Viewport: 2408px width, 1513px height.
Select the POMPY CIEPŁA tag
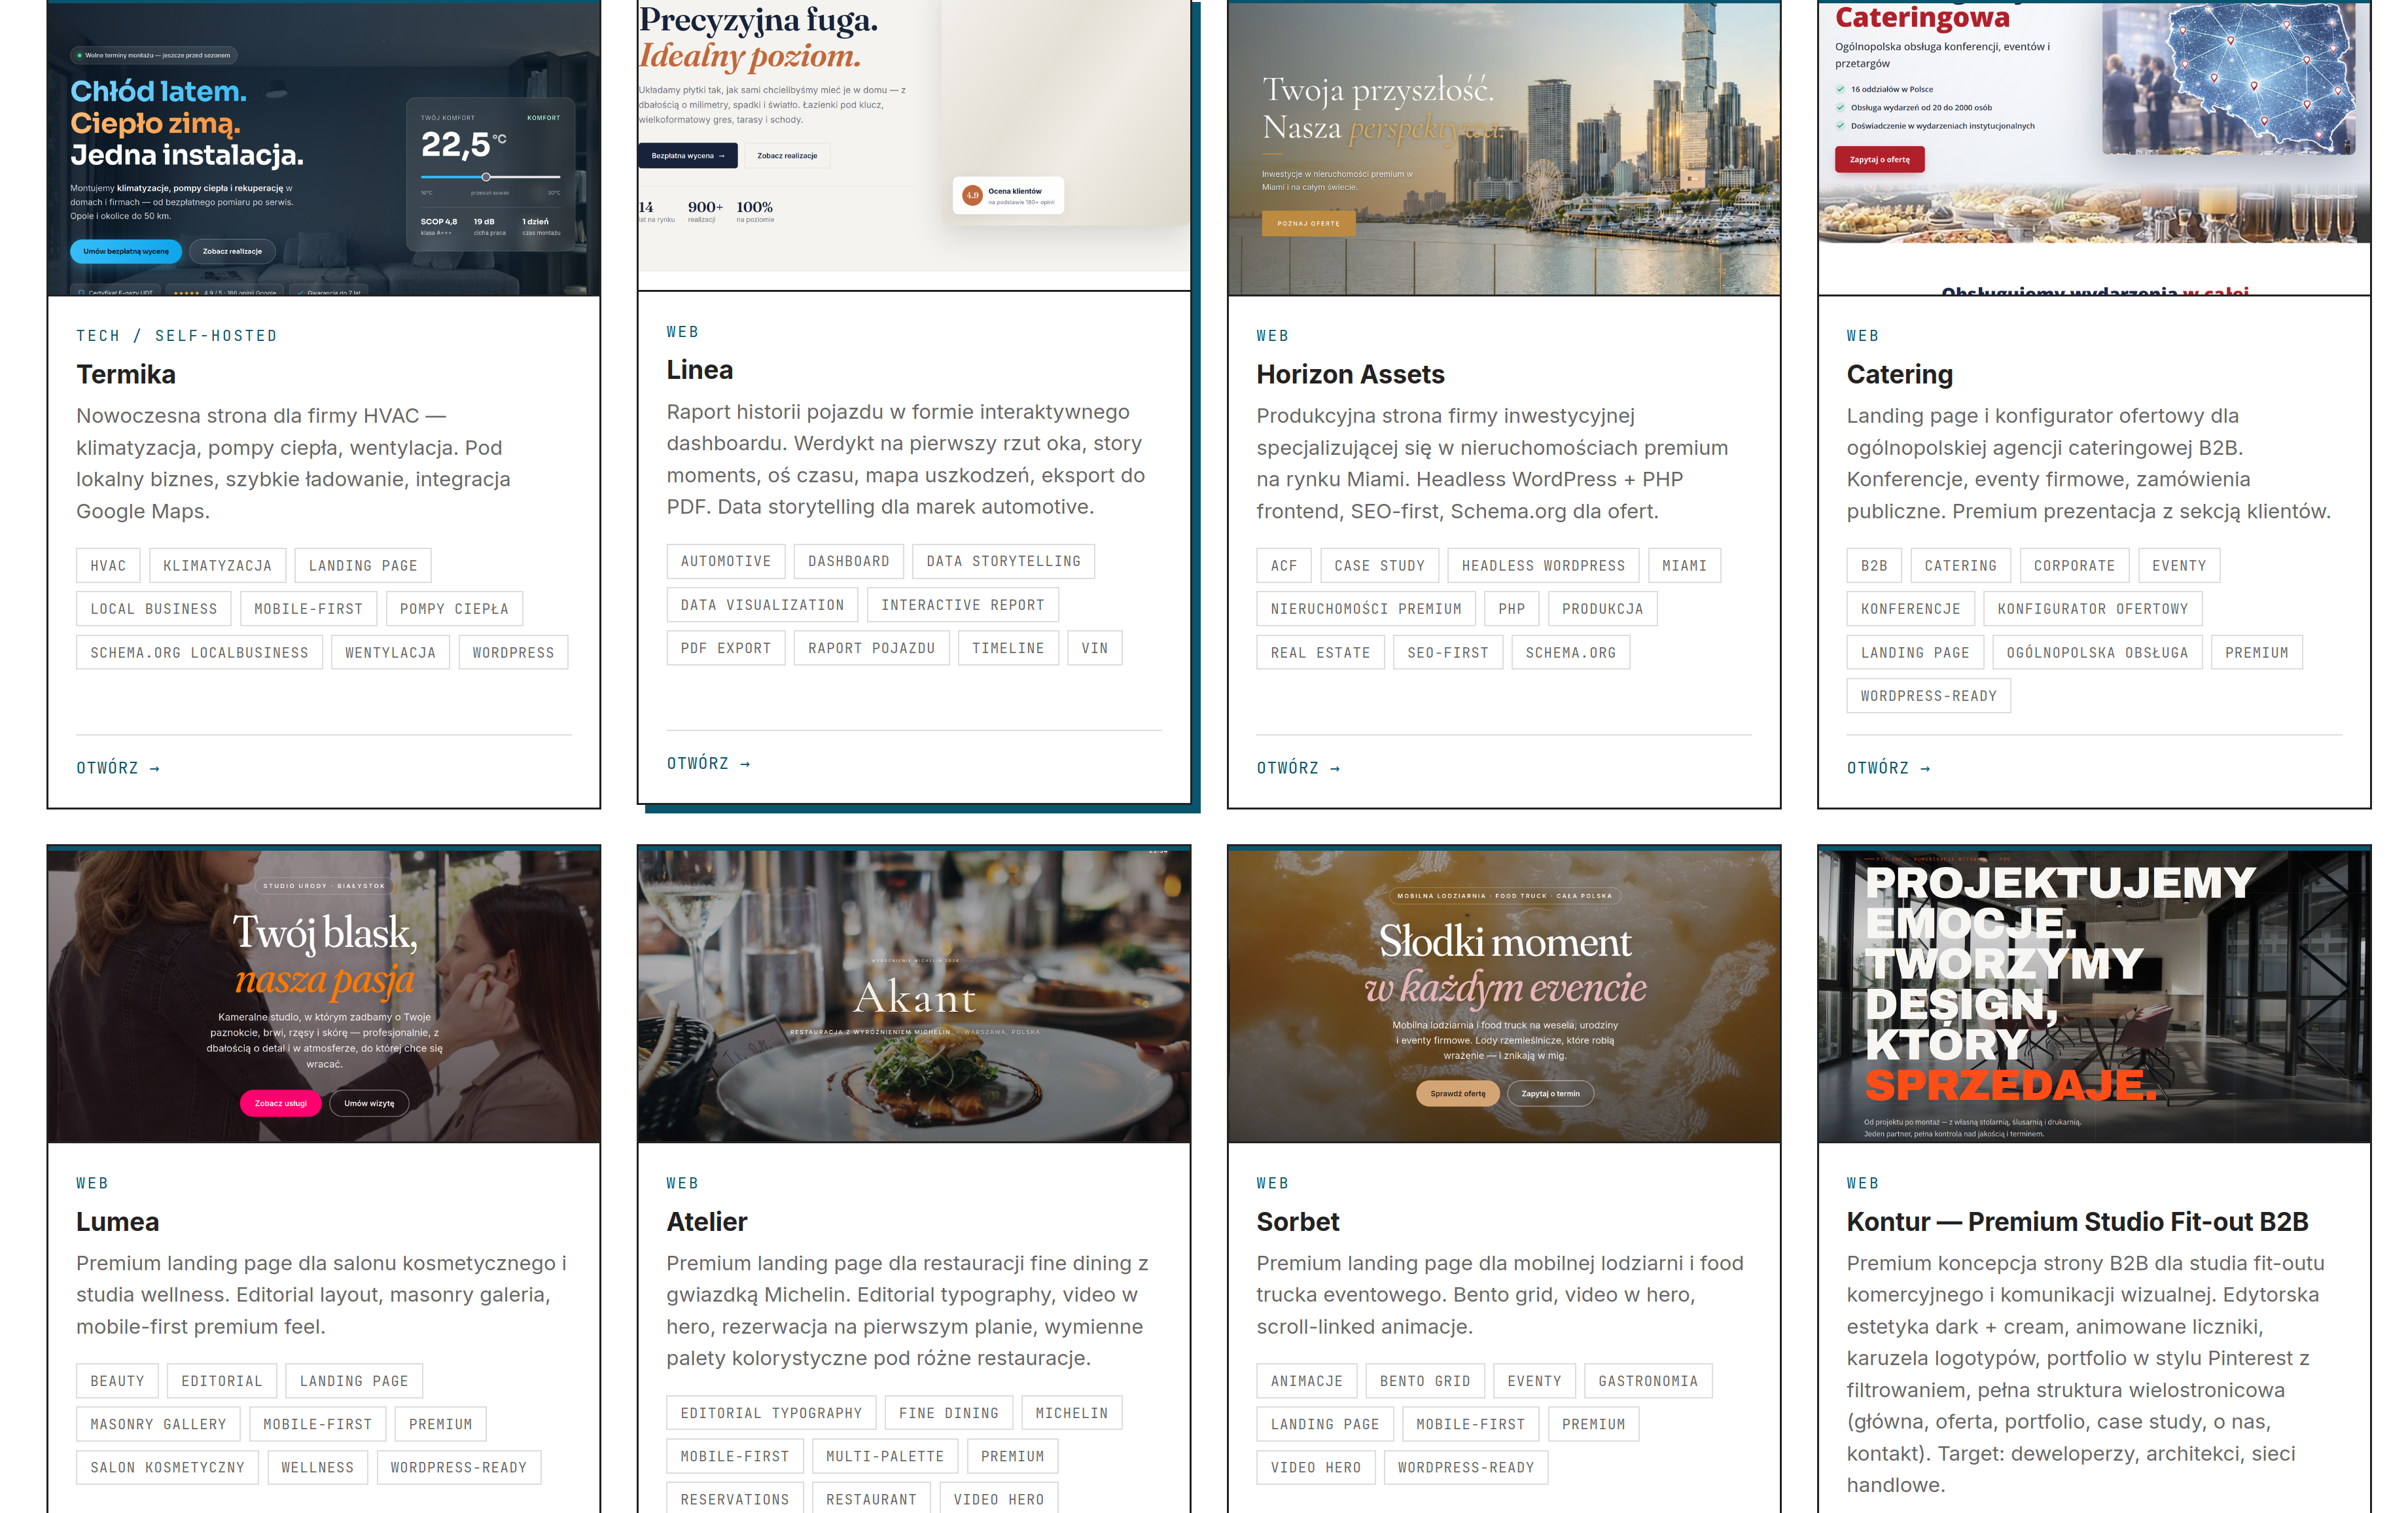pos(454,608)
